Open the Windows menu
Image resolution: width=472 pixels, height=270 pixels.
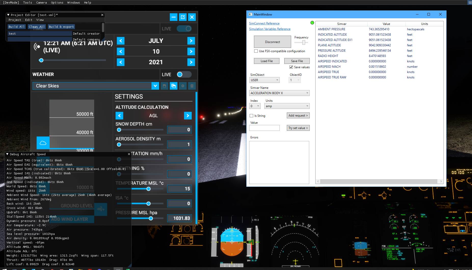click(74, 3)
